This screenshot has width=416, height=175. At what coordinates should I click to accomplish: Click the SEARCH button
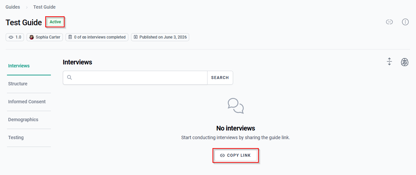(x=220, y=78)
